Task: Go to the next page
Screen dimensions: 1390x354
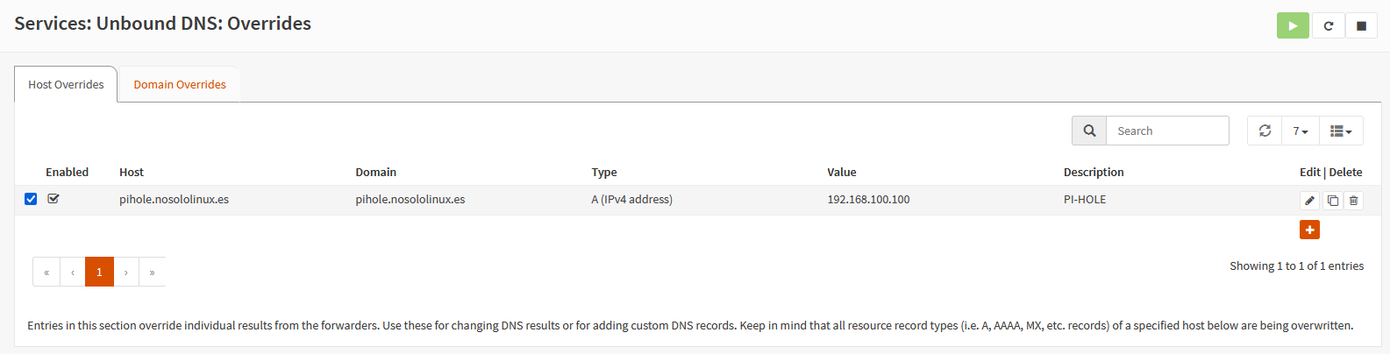Action: [126, 272]
